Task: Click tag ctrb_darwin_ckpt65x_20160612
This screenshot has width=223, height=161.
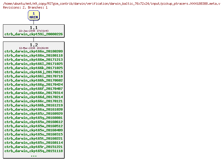Action: (x=34, y=122)
